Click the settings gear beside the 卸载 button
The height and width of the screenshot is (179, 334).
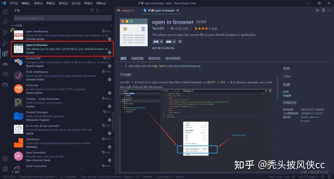point(180,41)
